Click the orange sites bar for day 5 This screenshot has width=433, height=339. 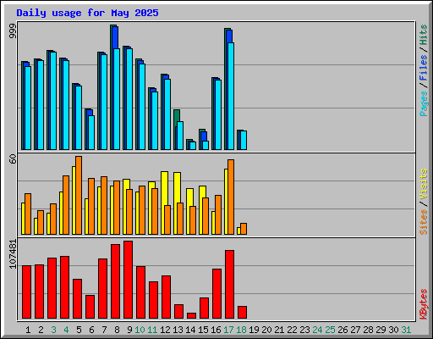79,195
